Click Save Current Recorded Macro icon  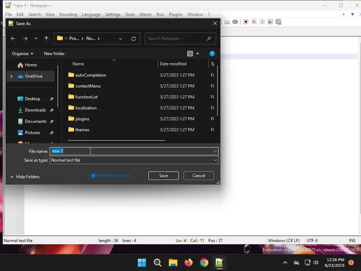pos(279,22)
